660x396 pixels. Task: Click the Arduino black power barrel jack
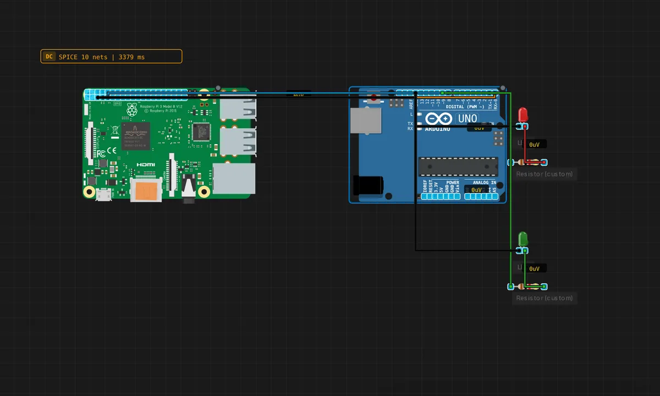tap(367, 185)
